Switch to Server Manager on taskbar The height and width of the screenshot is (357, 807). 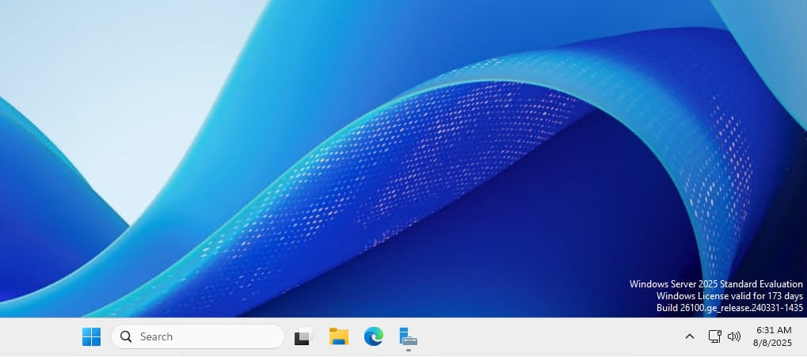(x=409, y=337)
